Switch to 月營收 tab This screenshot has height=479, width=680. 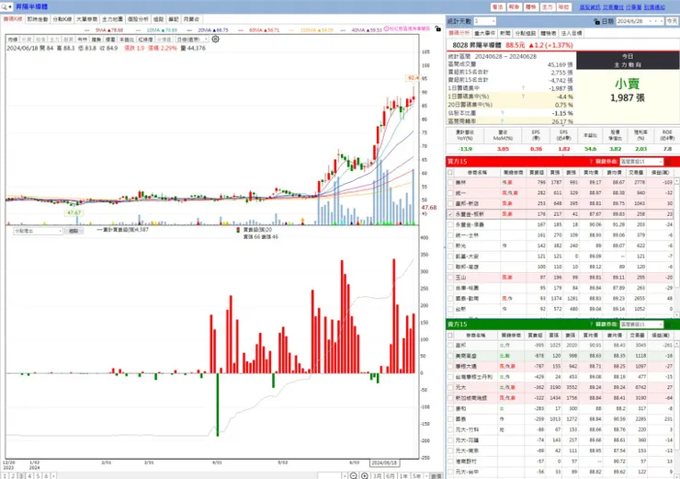click(191, 19)
